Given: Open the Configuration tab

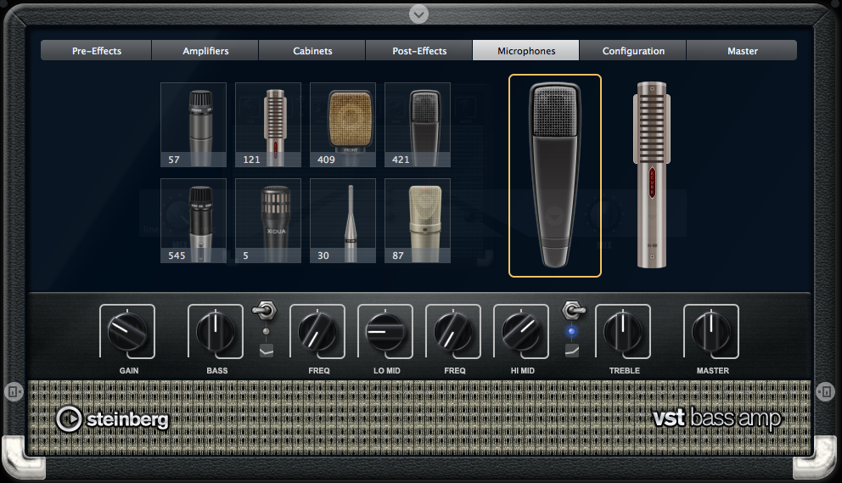Looking at the screenshot, I should click(x=632, y=50).
